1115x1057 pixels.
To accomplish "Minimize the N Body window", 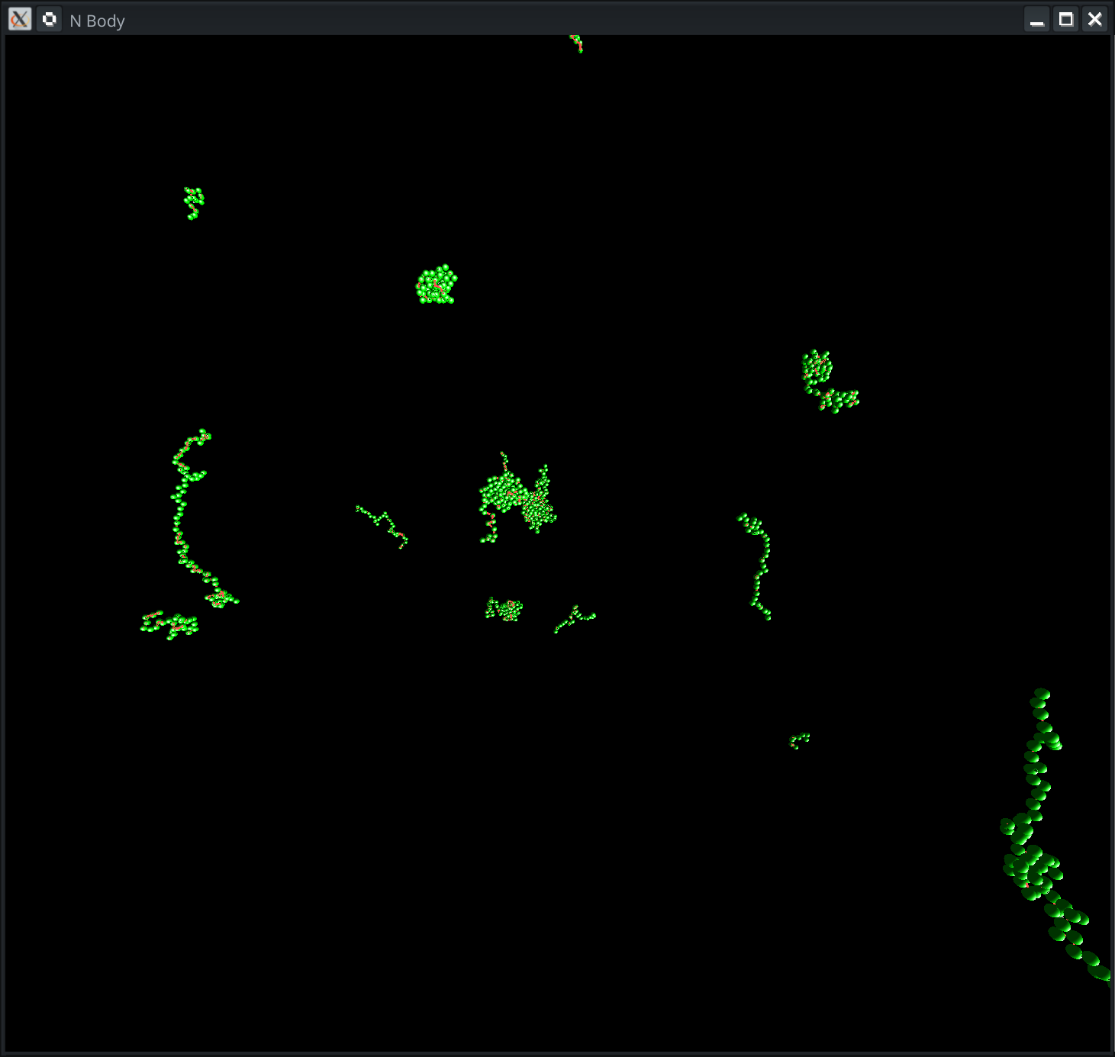I will point(1036,19).
